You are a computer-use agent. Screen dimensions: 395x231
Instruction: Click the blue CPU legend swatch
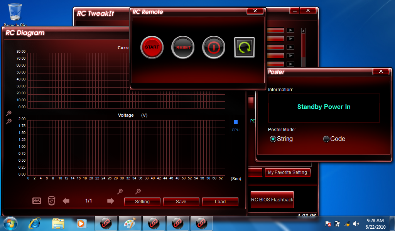pyautogui.click(x=236, y=122)
